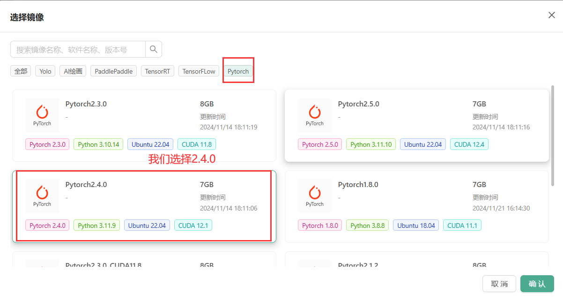Screen dimensions: 563x301
Task: Click the PyTorch logo of Pytorch1.8.0 card
Action: pos(315,196)
